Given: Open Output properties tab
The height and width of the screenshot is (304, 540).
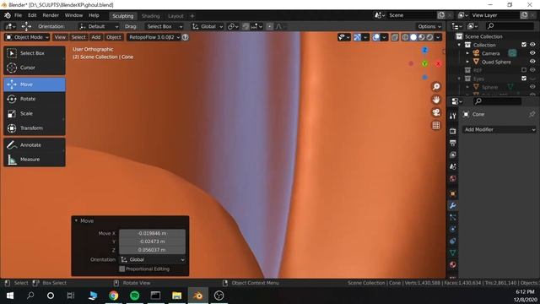Looking at the screenshot, I should [x=453, y=143].
